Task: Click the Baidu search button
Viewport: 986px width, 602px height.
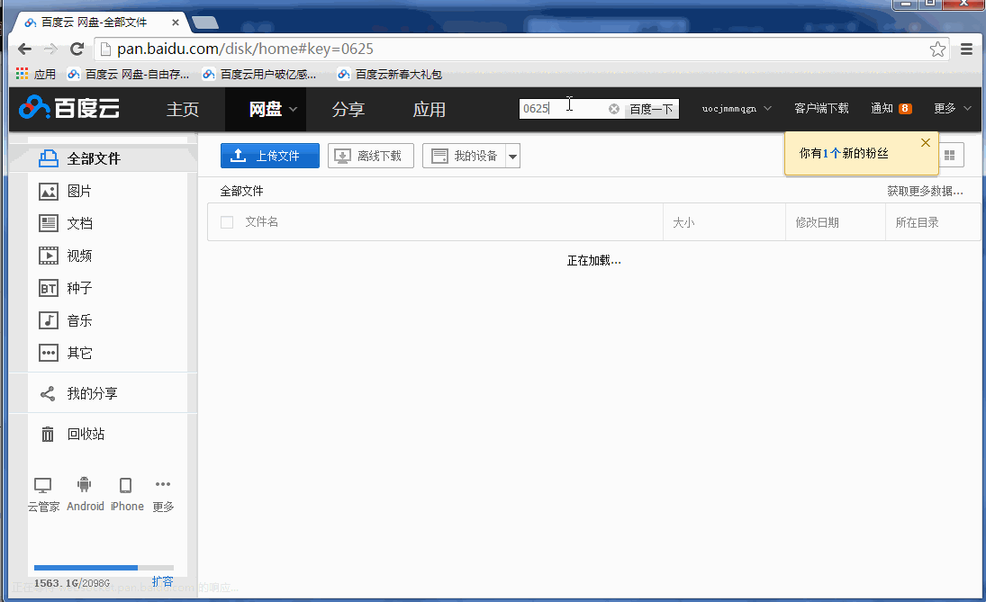Action: [x=651, y=109]
